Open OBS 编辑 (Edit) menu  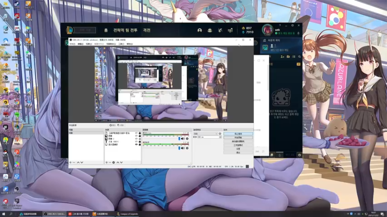(x=80, y=44)
